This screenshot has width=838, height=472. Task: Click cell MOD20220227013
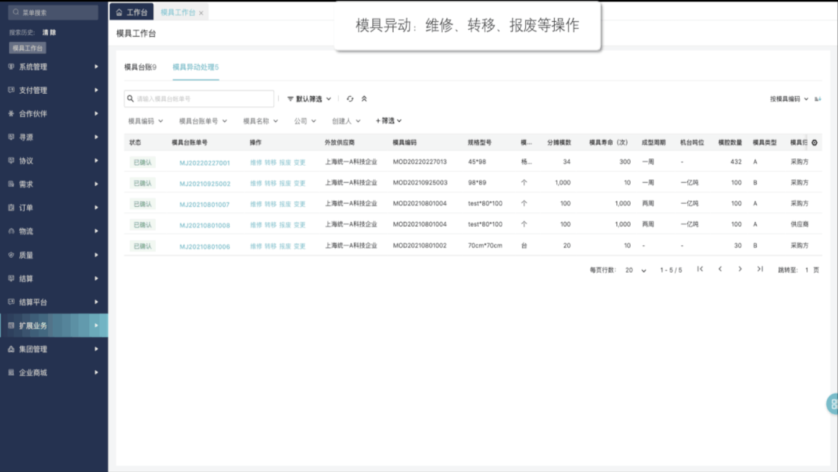(x=420, y=162)
